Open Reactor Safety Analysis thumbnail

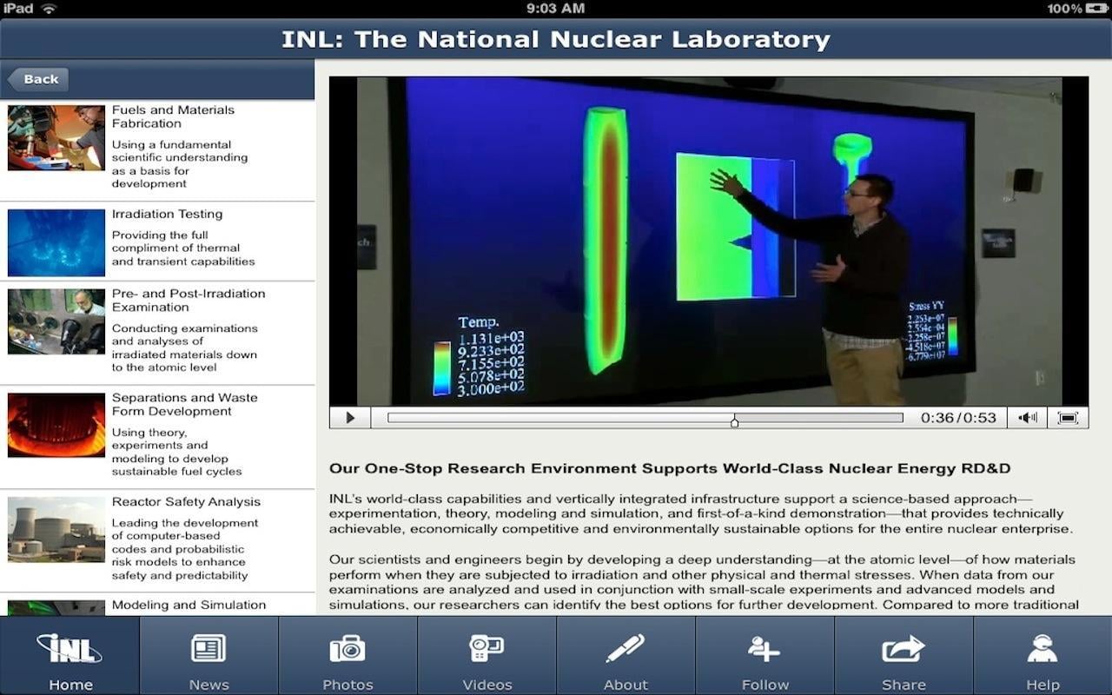(56, 530)
